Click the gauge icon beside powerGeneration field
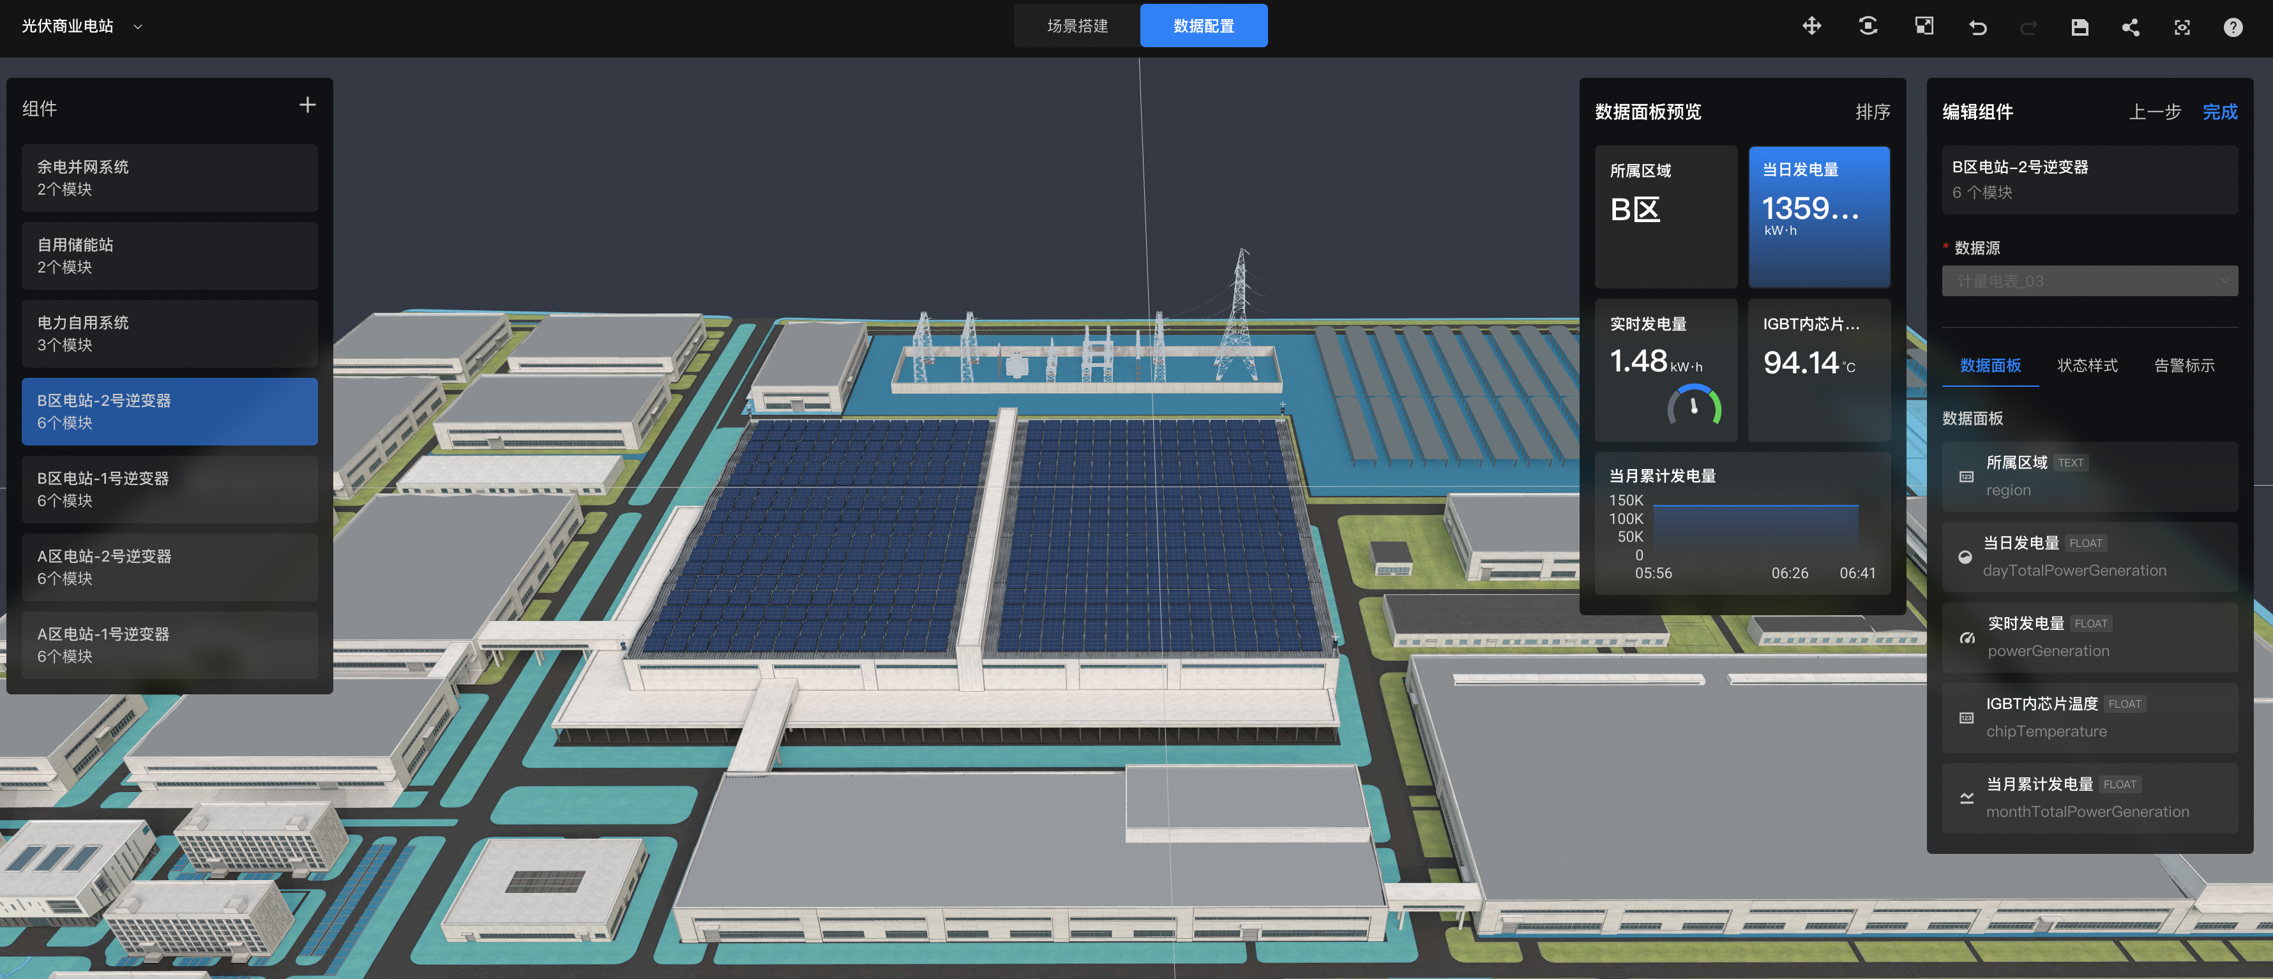 1967,638
